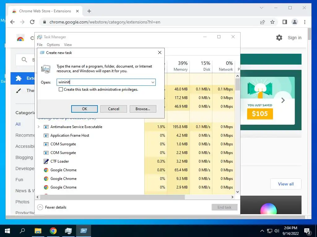Open Chrome profile avatar
Screen dimensions: 317x237
tap(295, 22)
